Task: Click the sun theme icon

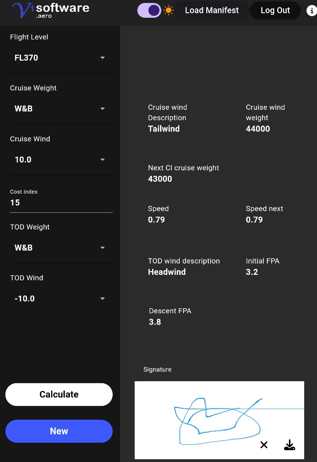Action: (169, 10)
